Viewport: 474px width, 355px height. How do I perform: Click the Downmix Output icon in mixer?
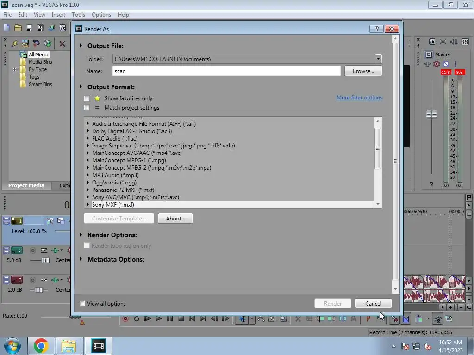[x=443, y=42]
